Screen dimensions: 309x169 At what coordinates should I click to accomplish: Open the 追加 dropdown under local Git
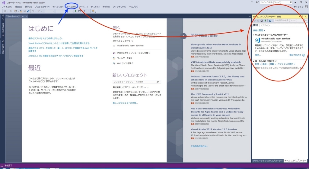pos(265,64)
